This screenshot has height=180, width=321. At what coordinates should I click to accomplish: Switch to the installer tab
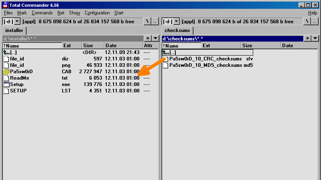pos(14,30)
